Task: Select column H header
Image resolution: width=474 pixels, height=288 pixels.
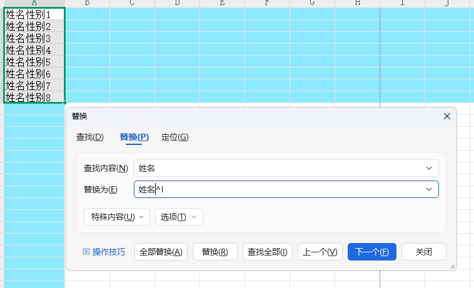Action: pyautogui.click(x=357, y=3)
